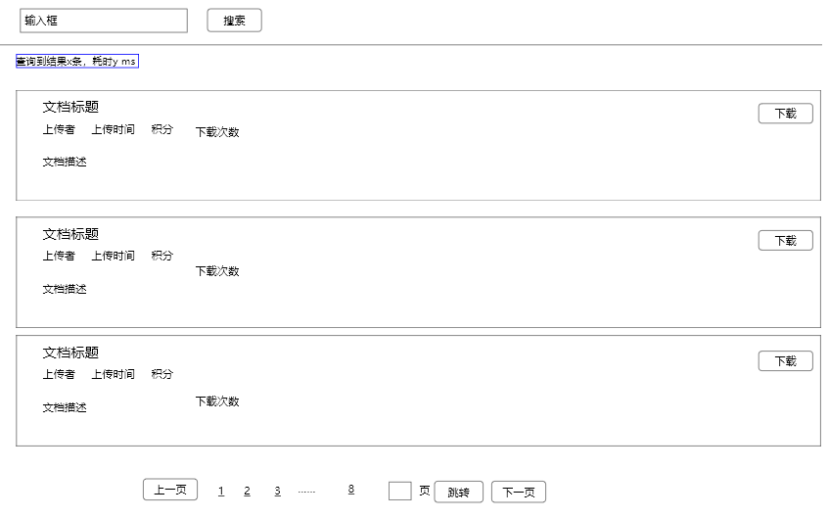
Task: Click 下载 button in first document card
Action: coord(785,114)
